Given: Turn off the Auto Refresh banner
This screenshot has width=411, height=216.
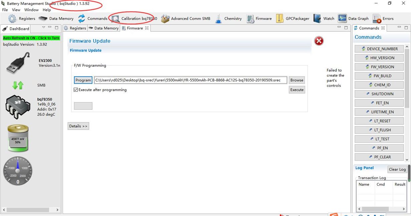Looking at the screenshot, I should point(31,38).
